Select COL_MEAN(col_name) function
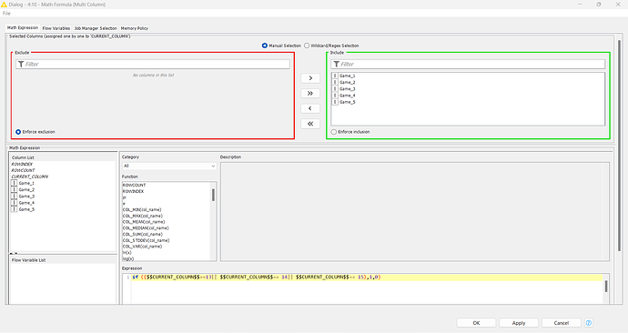The height and width of the screenshot is (333, 628). 144,222
